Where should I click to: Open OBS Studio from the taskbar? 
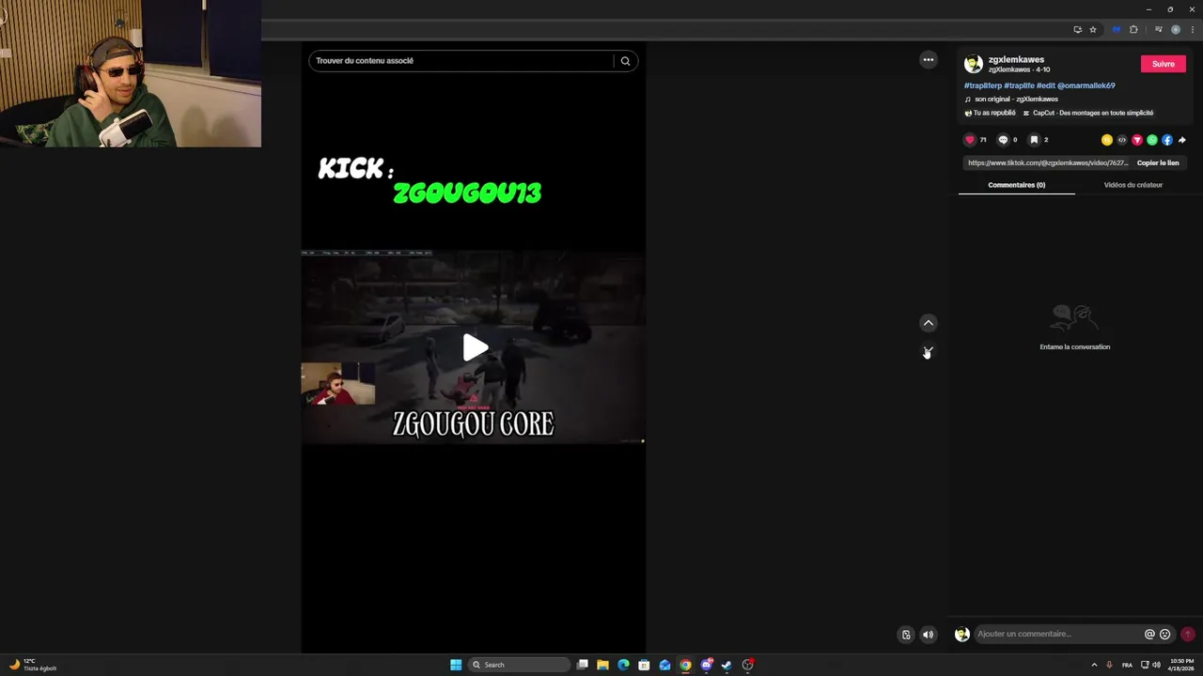[748, 665]
